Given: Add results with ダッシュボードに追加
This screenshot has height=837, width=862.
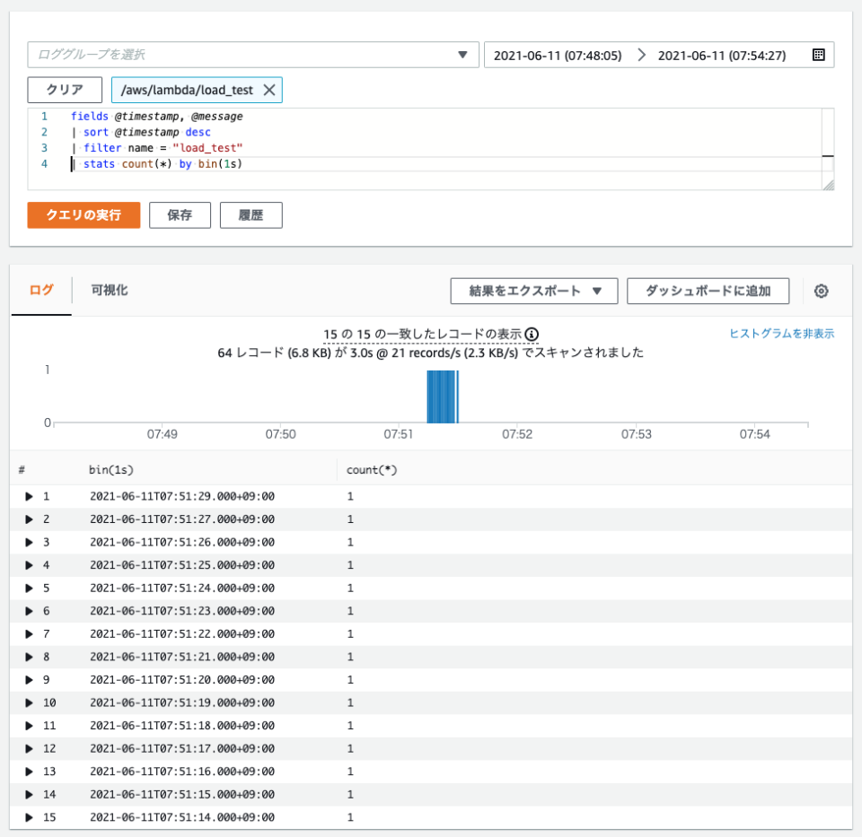Looking at the screenshot, I should tap(708, 291).
